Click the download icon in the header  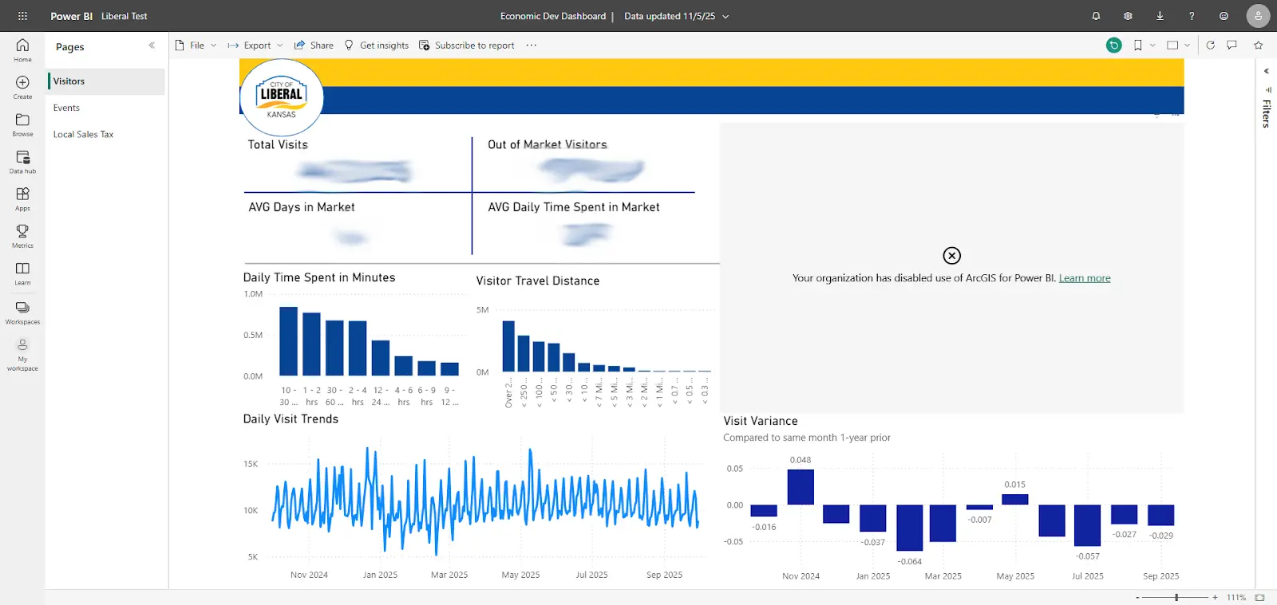click(x=1160, y=16)
